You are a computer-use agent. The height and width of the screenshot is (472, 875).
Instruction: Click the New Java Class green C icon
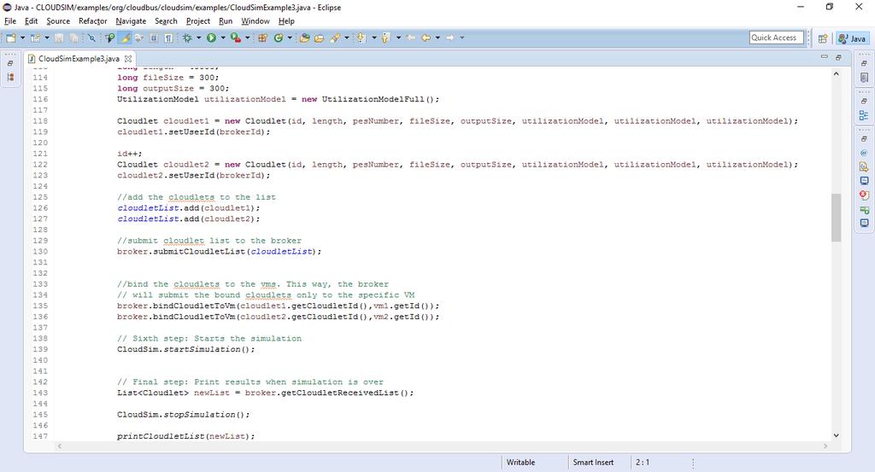[x=278, y=38]
